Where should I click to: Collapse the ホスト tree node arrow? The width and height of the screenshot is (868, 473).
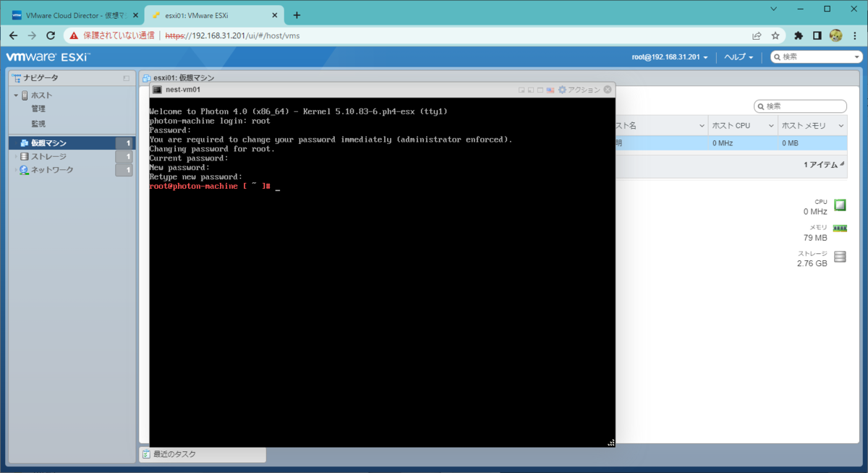click(16, 95)
